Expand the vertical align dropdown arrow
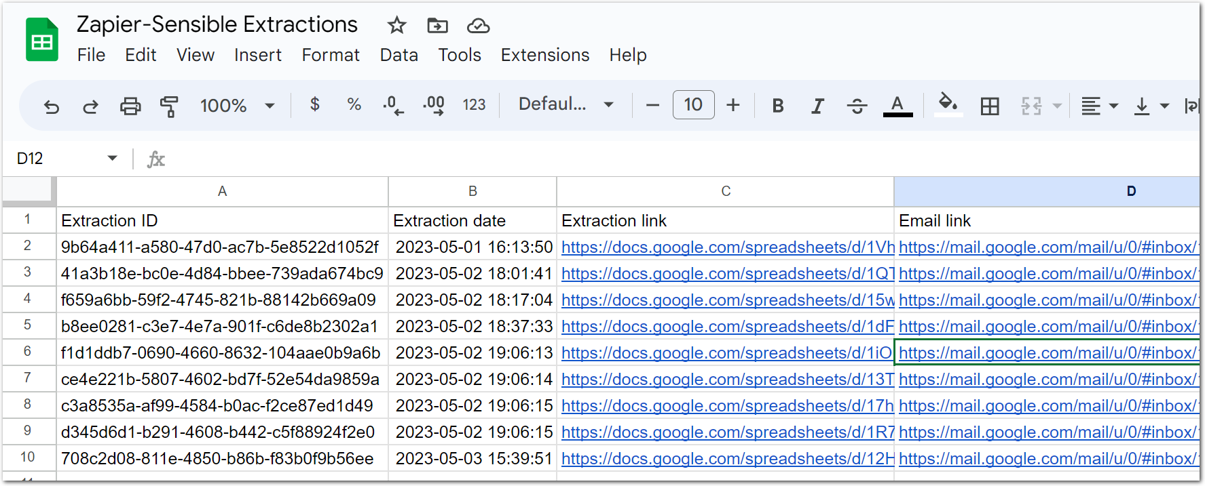Screen dimensions: 1205x486 click(x=1165, y=106)
